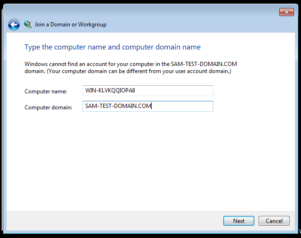Click the Computer name input field
Viewport: 301px width, 238px height.
(148, 90)
